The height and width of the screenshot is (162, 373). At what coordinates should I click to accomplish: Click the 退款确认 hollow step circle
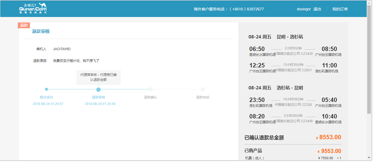pyautogui.click(x=151, y=89)
